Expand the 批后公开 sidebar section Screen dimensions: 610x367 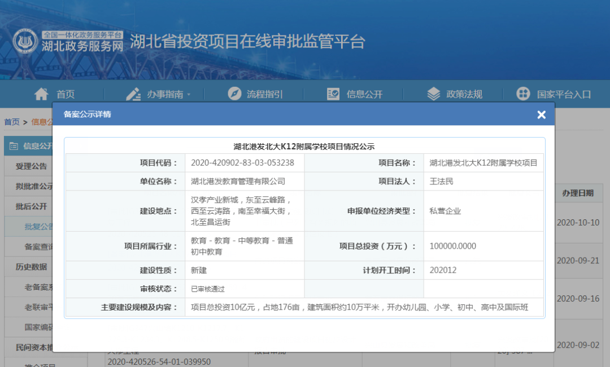point(31,206)
